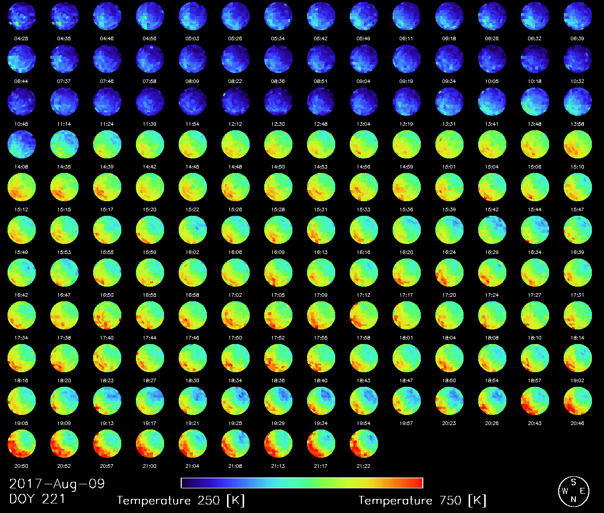This screenshot has width=604, height=513.
Task: Click the '12:12' time label
Action: tap(235, 124)
